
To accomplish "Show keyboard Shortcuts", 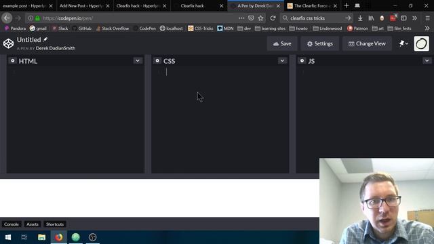I will [55, 224].
